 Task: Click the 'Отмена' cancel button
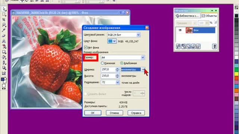coord(114,113)
